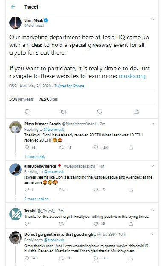The height and width of the screenshot is (266, 161).
Task: Reply to Elon Musk's main tweet
Action: [x=27, y=111]
